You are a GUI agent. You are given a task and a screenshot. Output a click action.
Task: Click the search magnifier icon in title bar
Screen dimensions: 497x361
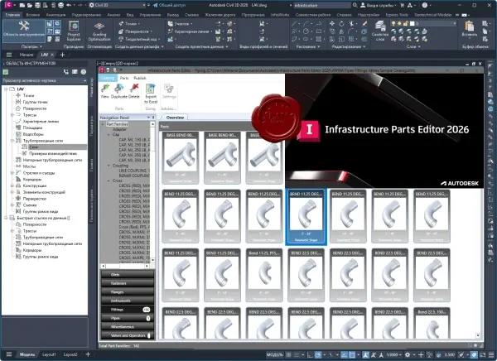[355, 5]
